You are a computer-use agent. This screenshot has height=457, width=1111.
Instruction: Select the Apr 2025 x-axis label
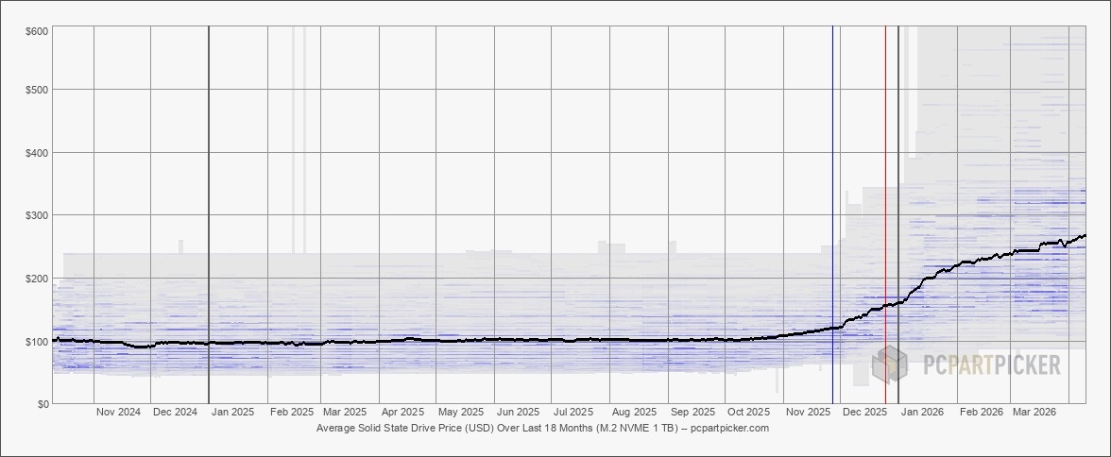402,413
